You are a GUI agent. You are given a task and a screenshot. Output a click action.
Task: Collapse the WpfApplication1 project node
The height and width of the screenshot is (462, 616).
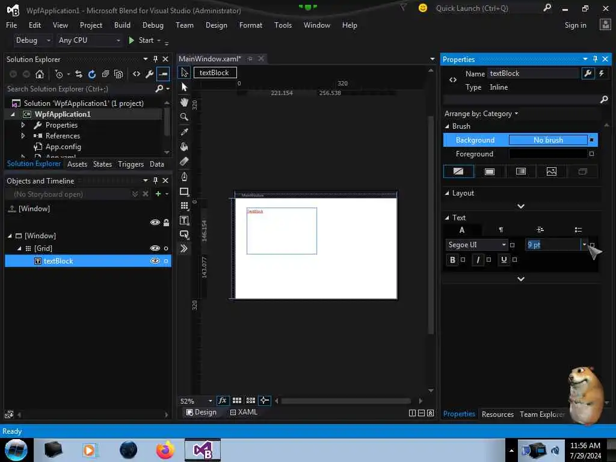[x=13, y=114]
